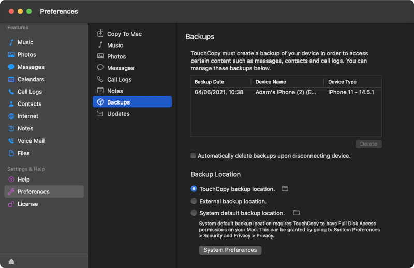The image size is (414, 268).
Task: Sort by Backup Date column header
Action: pyautogui.click(x=221, y=82)
